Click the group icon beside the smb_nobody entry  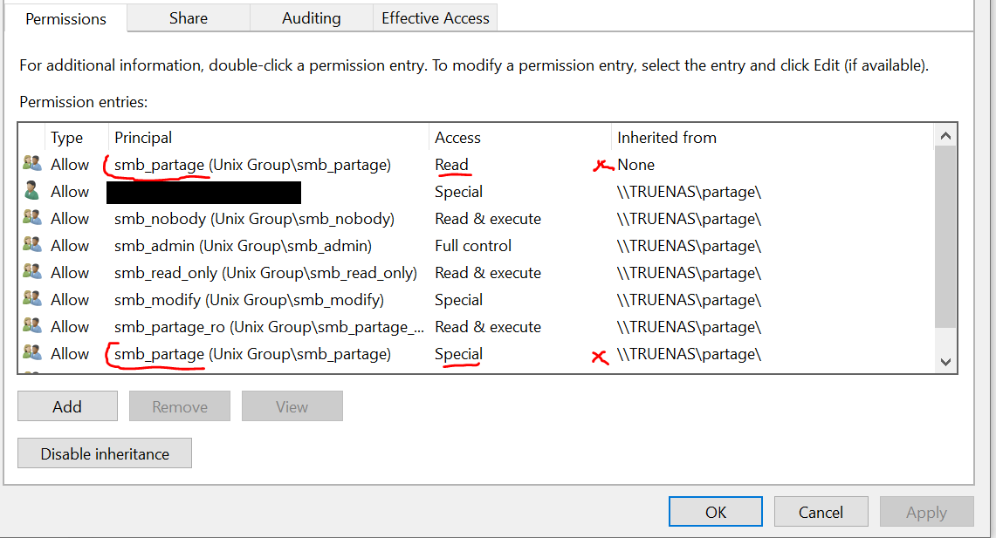tap(32, 218)
